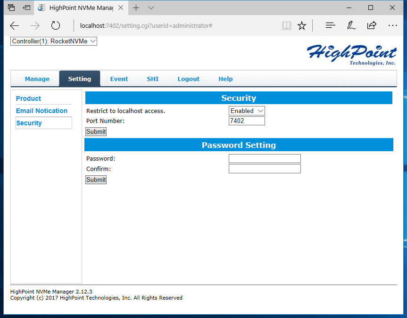
Task: Reload the page with the refresh icon
Action: pos(55,25)
